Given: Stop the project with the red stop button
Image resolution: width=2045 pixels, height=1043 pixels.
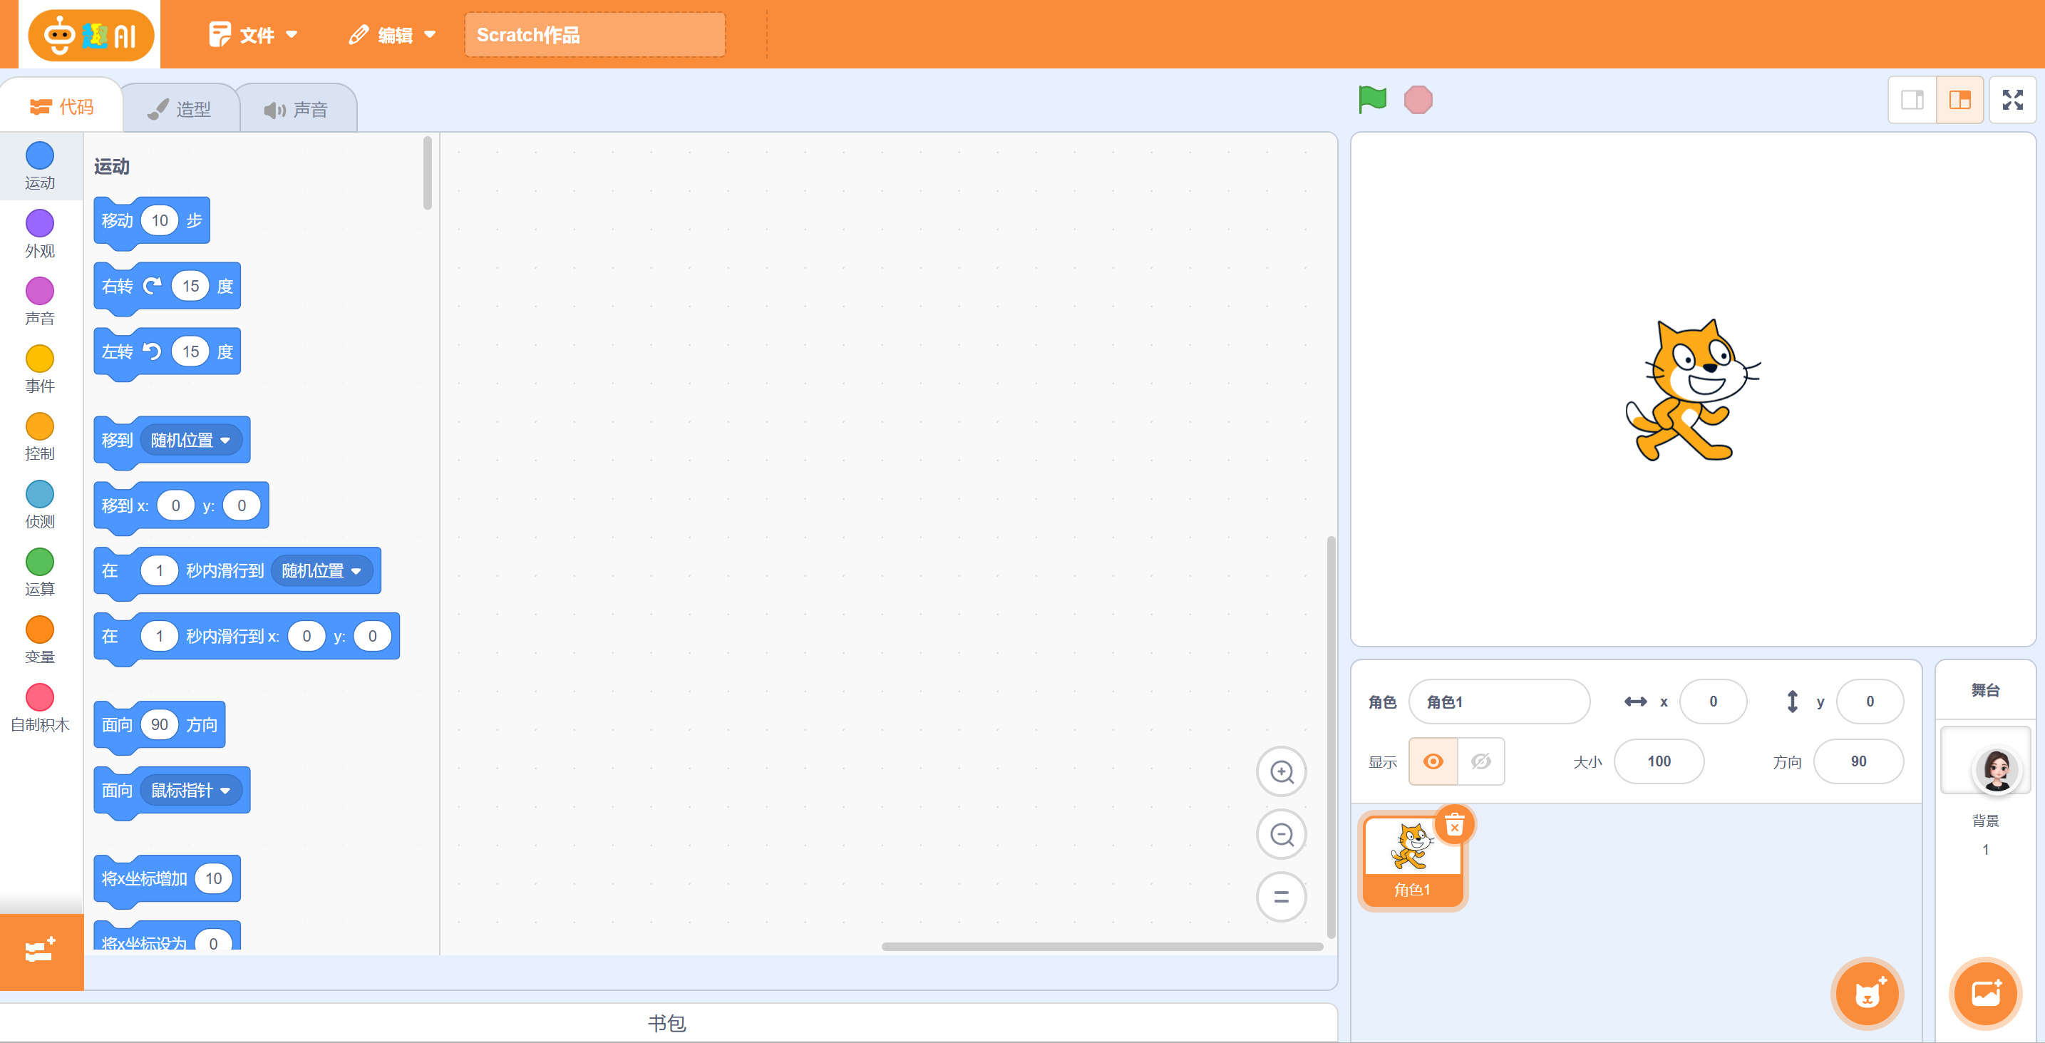Looking at the screenshot, I should pos(1418,100).
